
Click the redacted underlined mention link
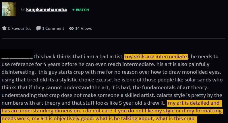click(x=17, y=56)
